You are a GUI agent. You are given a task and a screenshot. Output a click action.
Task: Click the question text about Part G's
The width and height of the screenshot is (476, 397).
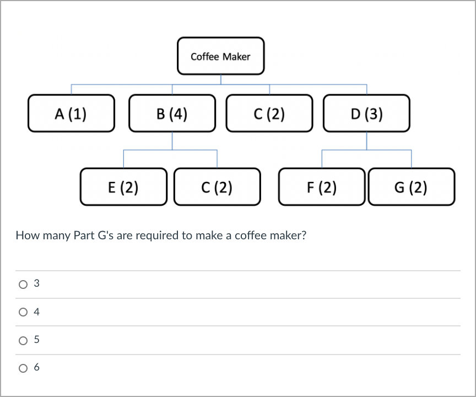click(161, 235)
